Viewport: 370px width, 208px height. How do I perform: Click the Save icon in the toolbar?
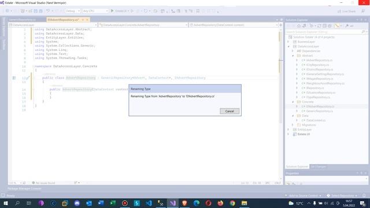coord(36,11)
